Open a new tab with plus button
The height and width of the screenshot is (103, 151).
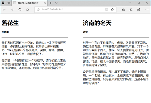(50, 3)
